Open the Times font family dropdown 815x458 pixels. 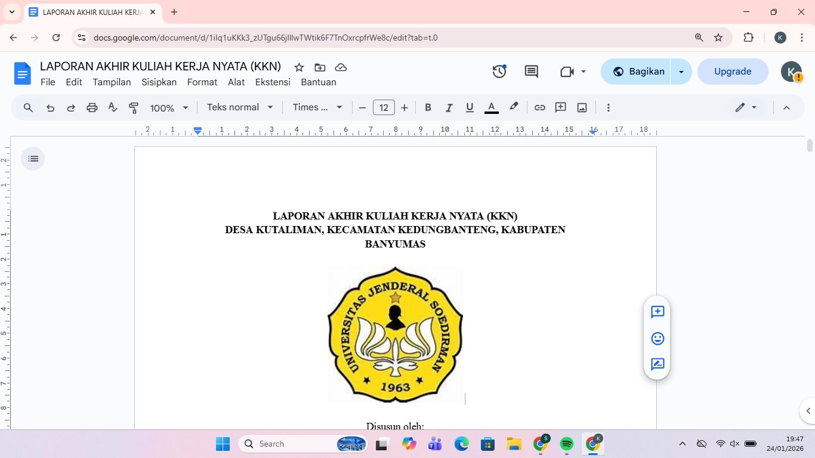point(317,107)
